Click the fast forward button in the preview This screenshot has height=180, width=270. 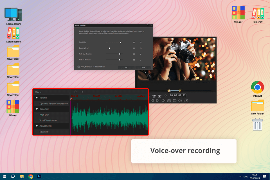click(x=163, y=101)
